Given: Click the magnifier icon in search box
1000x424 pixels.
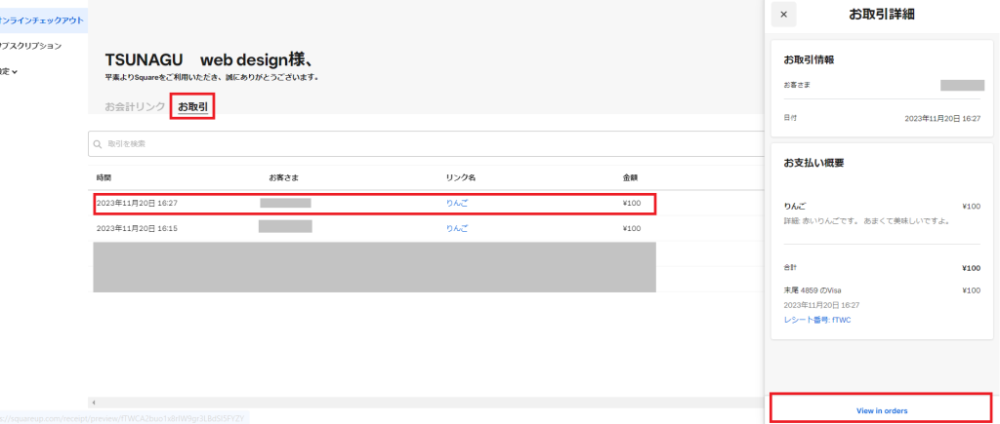Looking at the screenshot, I should [98, 144].
